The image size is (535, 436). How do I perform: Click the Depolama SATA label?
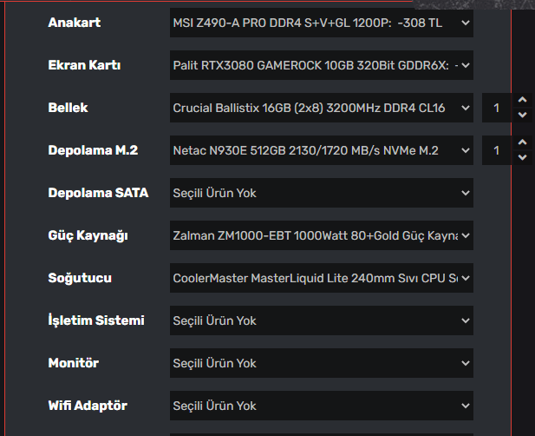98,193
